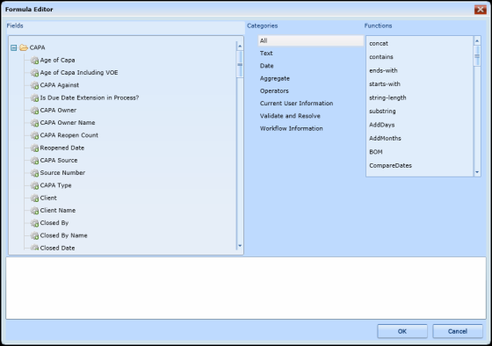This screenshot has width=492, height=346.
Task: Choose the Date category
Action: coord(267,66)
